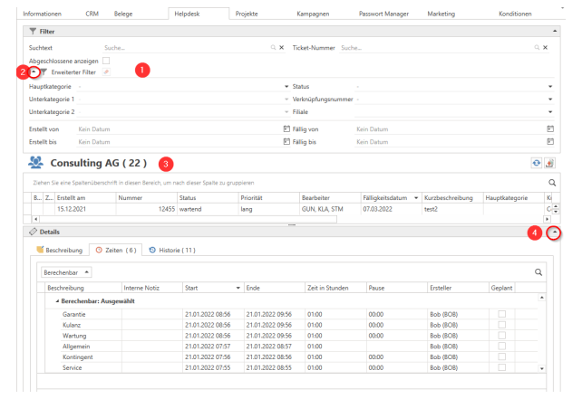Toggle Abgeschlossene anzeigen checkbox
Image resolution: width=582 pixels, height=399 pixels.
106,60
